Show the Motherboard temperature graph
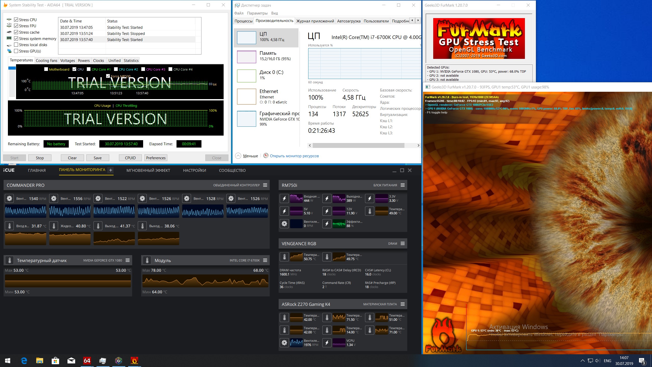This screenshot has width=652, height=367. 46,69
